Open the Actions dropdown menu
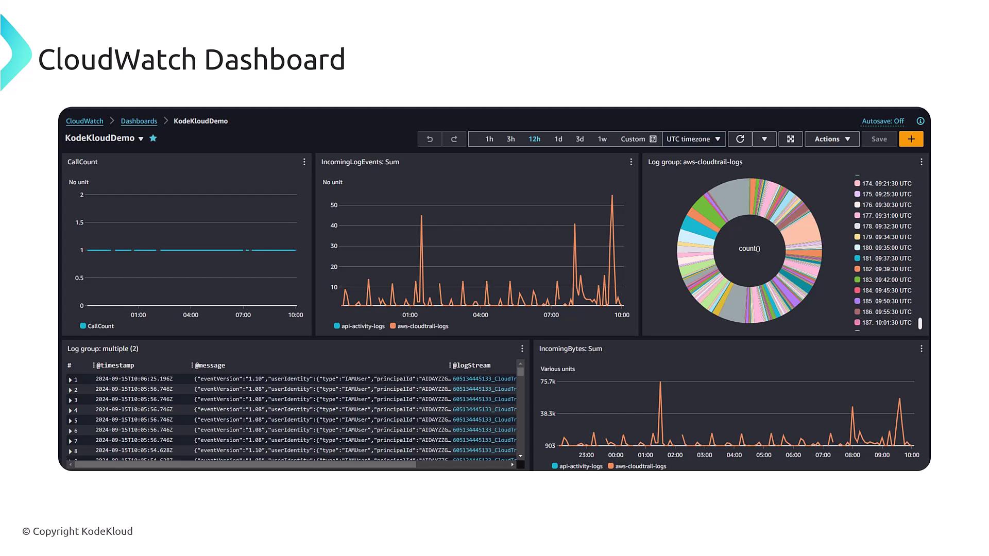Viewport: 989px width, 556px height. (x=832, y=139)
